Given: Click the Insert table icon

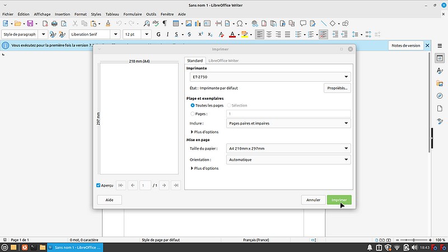Looking at the screenshot, I should 176,24.
